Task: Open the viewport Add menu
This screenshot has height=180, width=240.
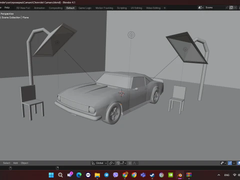Action: click(15, 163)
